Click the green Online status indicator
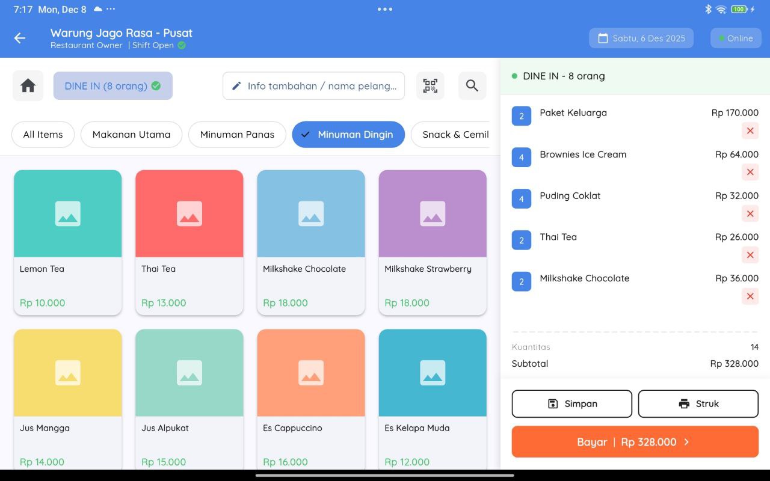The height and width of the screenshot is (481, 770). [718, 38]
